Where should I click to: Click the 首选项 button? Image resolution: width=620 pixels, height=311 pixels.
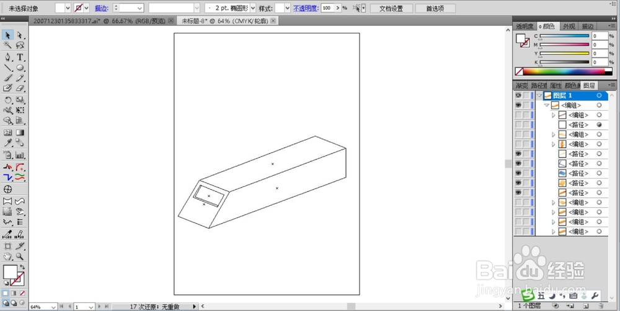click(435, 8)
